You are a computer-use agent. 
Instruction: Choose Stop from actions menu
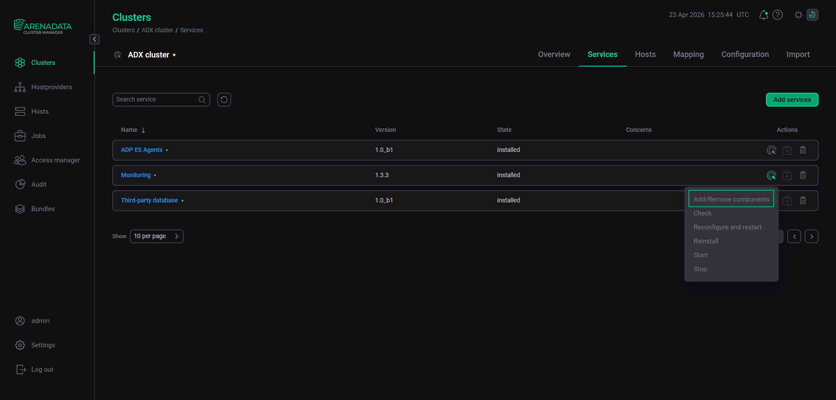[731, 269]
